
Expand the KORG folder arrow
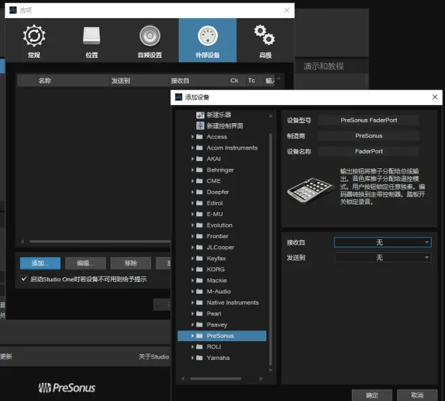click(x=192, y=269)
